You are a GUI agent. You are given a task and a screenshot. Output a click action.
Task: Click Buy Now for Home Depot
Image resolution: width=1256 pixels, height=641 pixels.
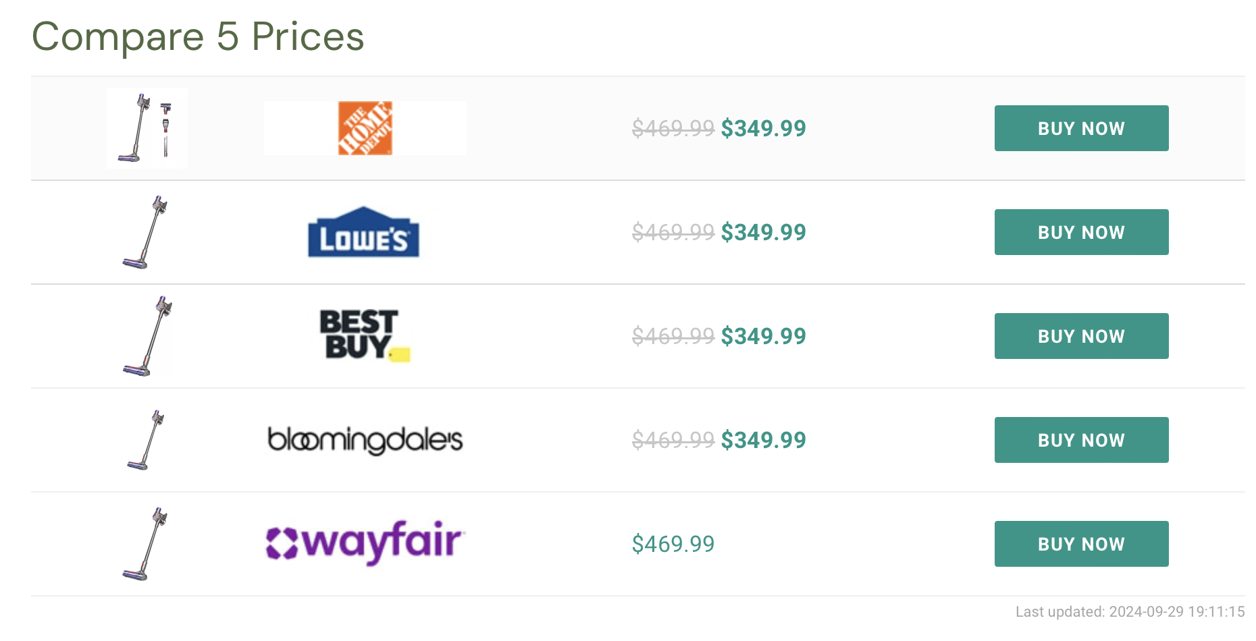1081,128
